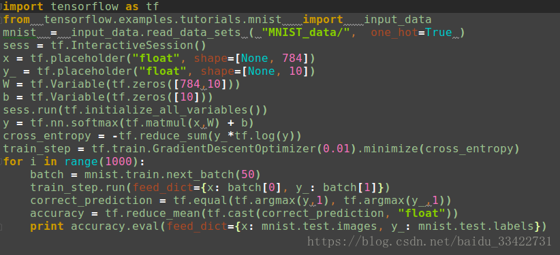Collapse the fold marker beside 'for i in range'
The image size is (560, 255).
click(x=1, y=162)
